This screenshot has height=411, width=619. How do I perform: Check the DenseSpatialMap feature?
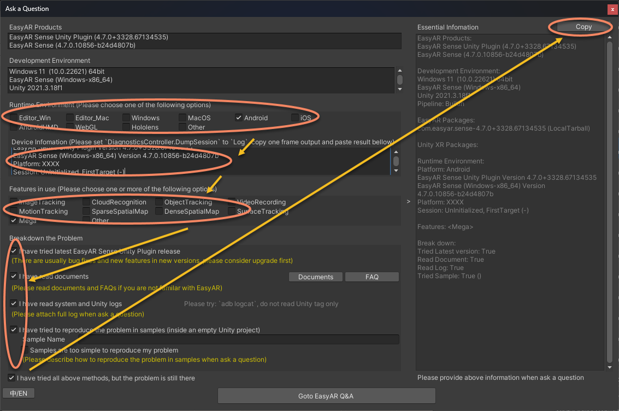coord(160,212)
